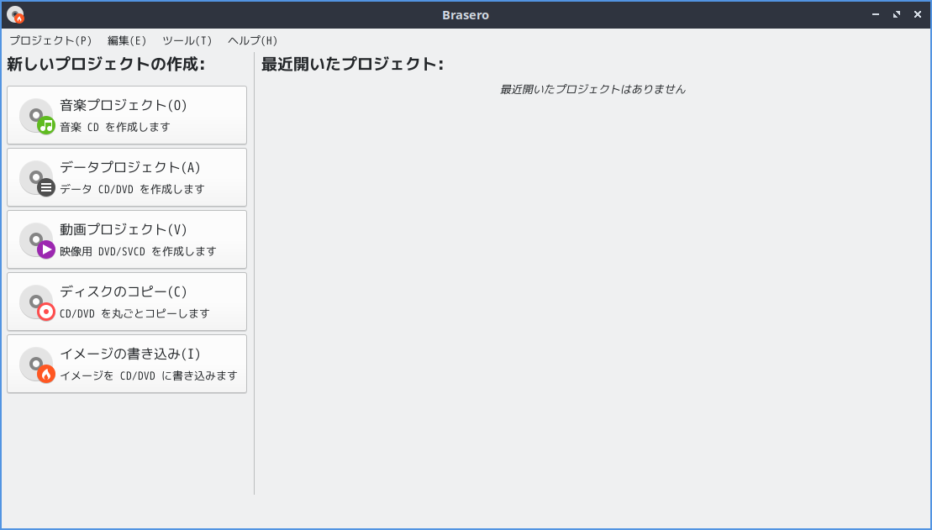Click the text 映像用 DVD/SVCD を作成します
The width and height of the screenshot is (932, 530).
point(138,251)
